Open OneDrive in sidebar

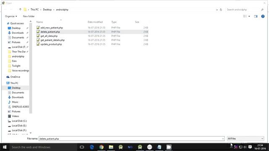(15, 77)
